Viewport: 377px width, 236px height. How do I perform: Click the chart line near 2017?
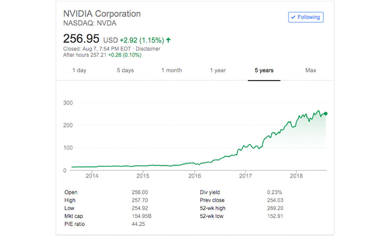(x=245, y=147)
